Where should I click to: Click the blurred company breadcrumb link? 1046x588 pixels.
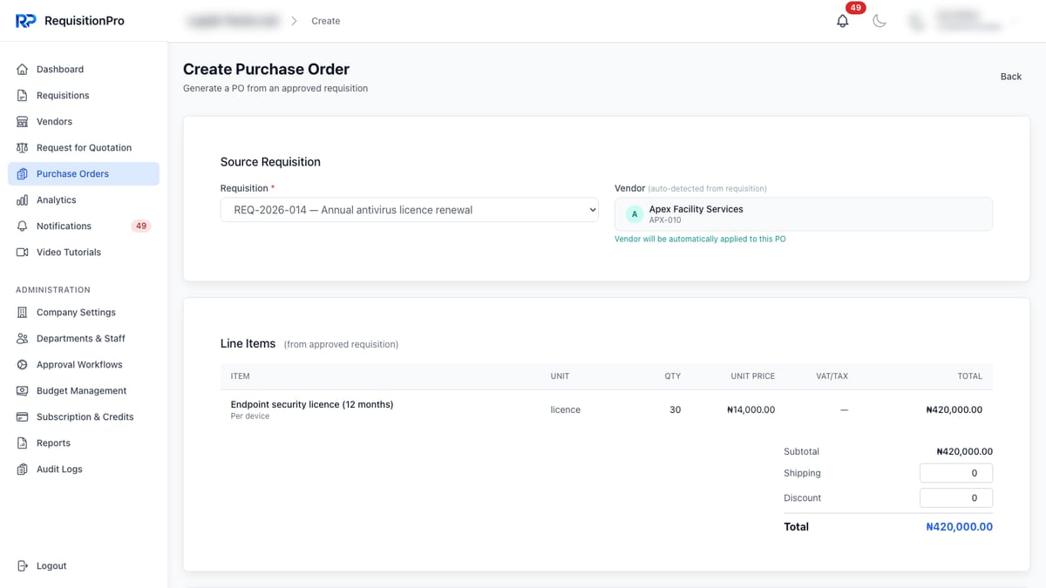pos(232,21)
